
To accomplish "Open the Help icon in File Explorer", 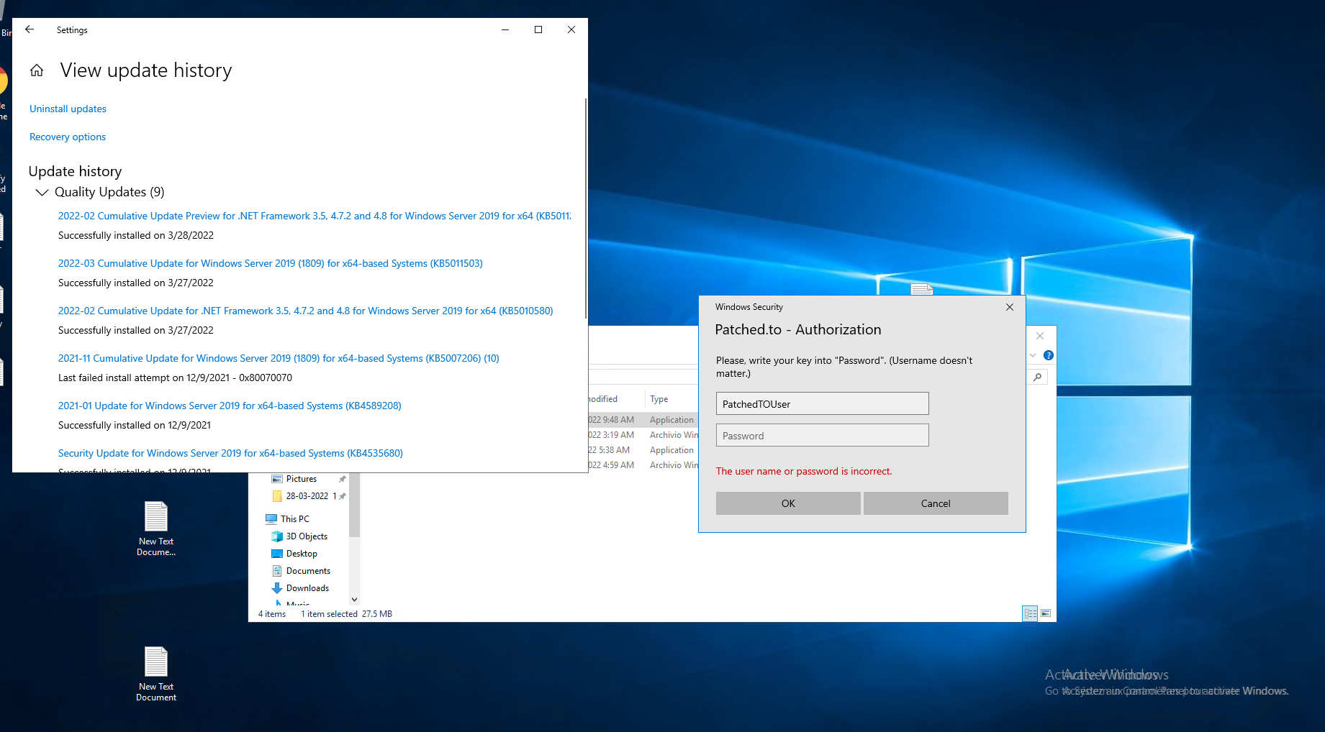I will 1049,355.
